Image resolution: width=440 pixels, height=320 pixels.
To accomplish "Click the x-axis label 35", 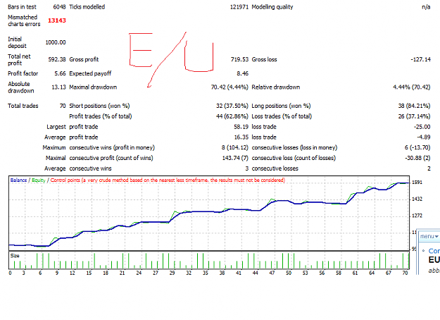I will [206, 273].
